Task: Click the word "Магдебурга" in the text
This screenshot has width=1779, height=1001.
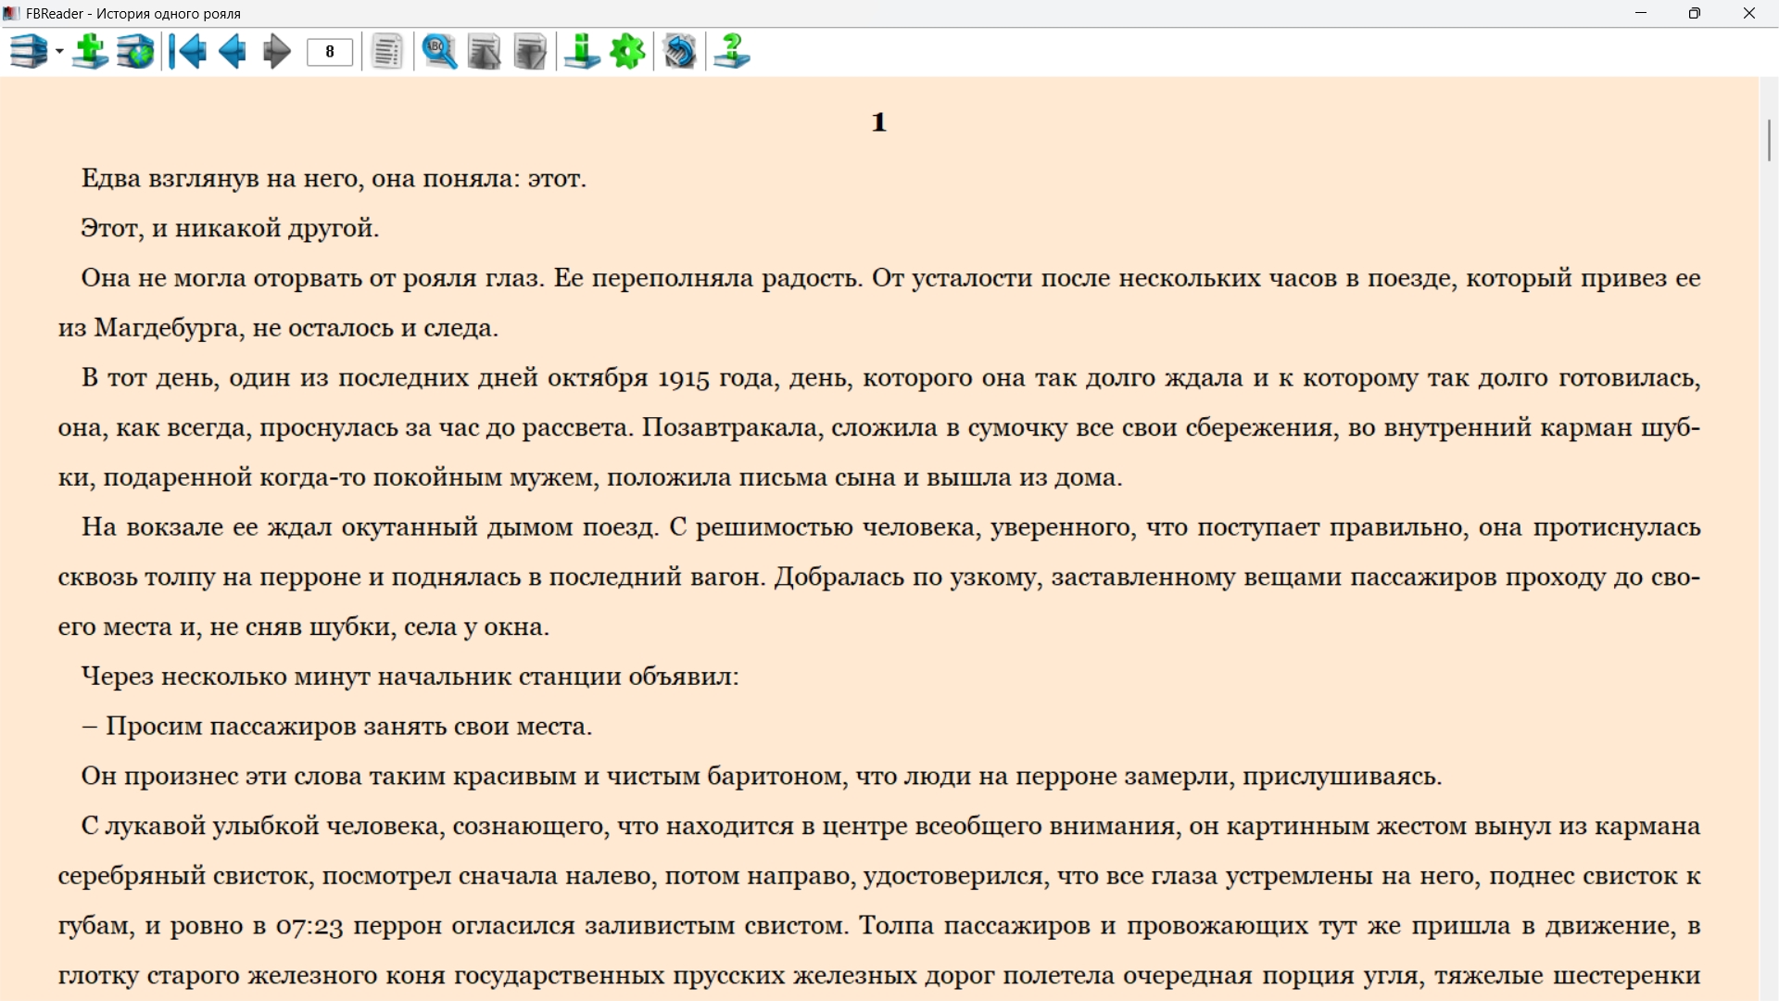Action: (x=167, y=328)
